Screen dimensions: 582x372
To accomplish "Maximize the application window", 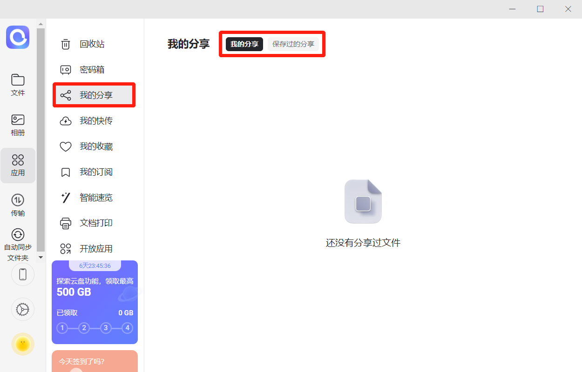I will [540, 9].
